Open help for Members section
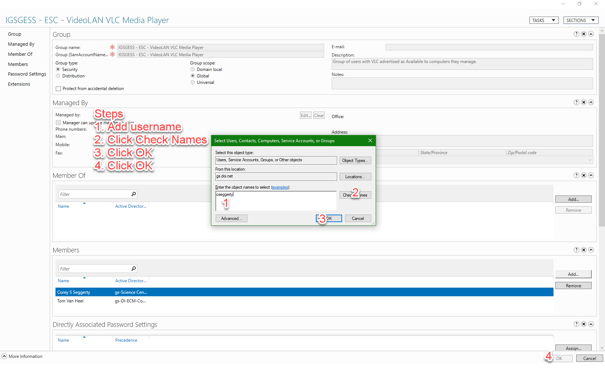This screenshot has height=369, width=605. click(577, 250)
